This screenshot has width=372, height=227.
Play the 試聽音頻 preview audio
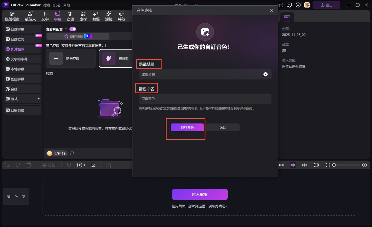click(265, 74)
